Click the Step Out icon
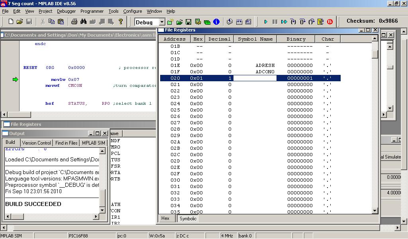The height and width of the screenshot is (239, 408). click(x=312, y=22)
